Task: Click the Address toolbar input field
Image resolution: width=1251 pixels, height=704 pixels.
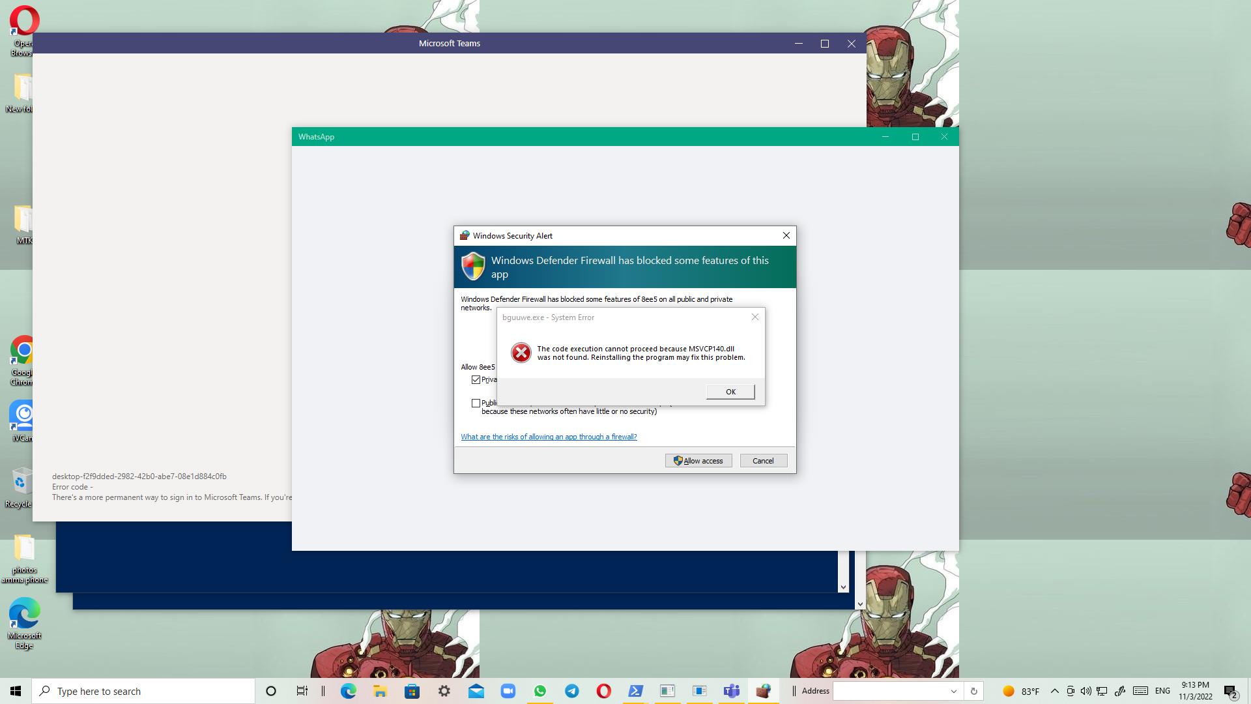Action: click(889, 691)
